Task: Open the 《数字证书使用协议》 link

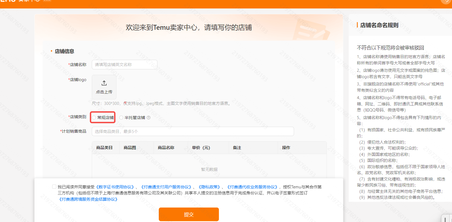Action: pos(115,187)
